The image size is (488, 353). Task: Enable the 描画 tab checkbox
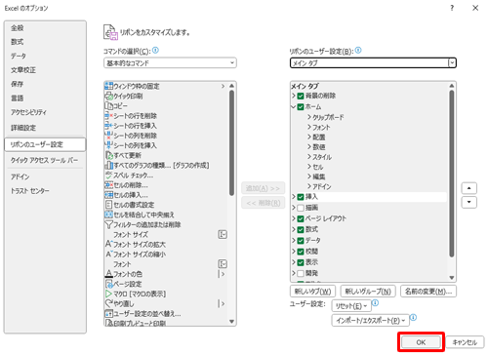click(x=301, y=208)
